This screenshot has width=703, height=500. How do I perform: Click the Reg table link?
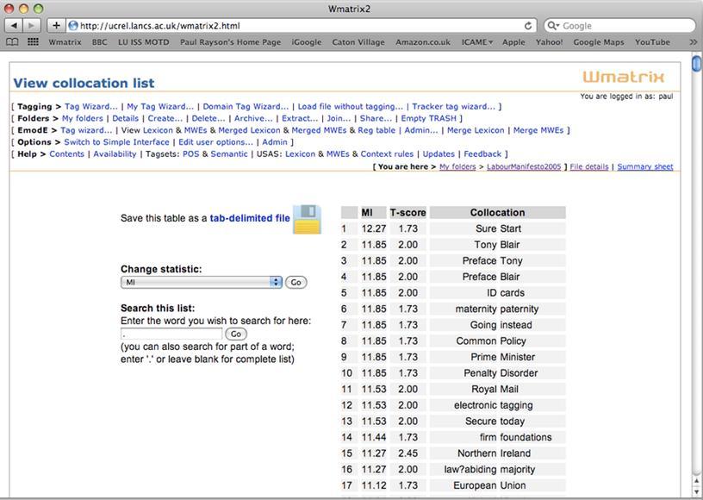pos(376,130)
